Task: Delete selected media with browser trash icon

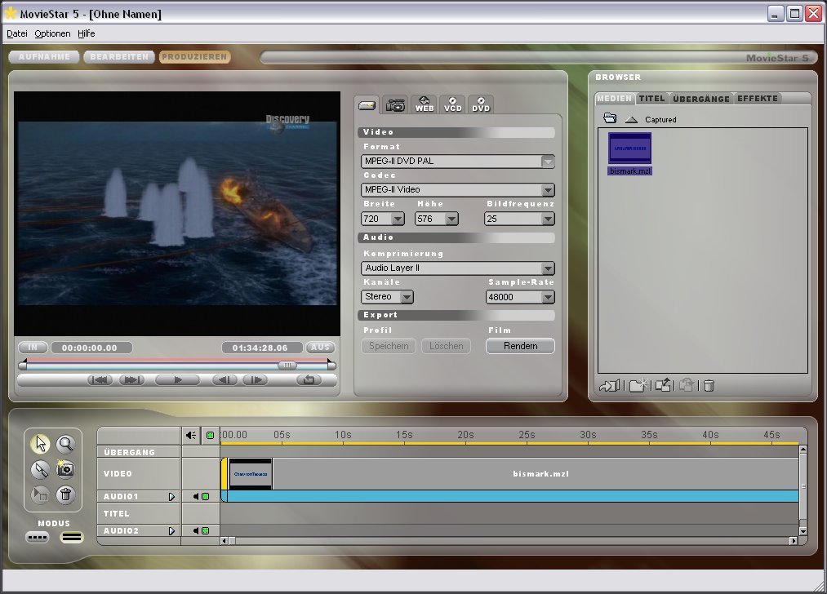Action: coord(709,386)
